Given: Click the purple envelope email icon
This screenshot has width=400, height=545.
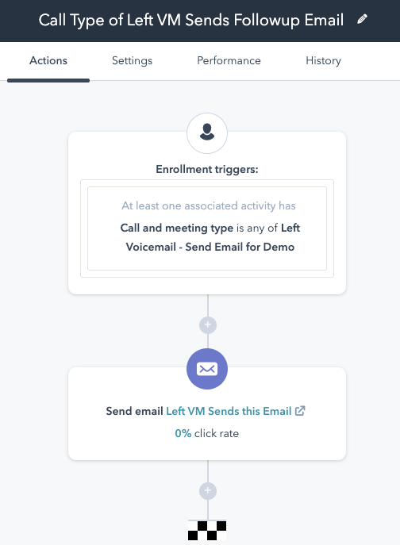Looking at the screenshot, I should (207, 369).
